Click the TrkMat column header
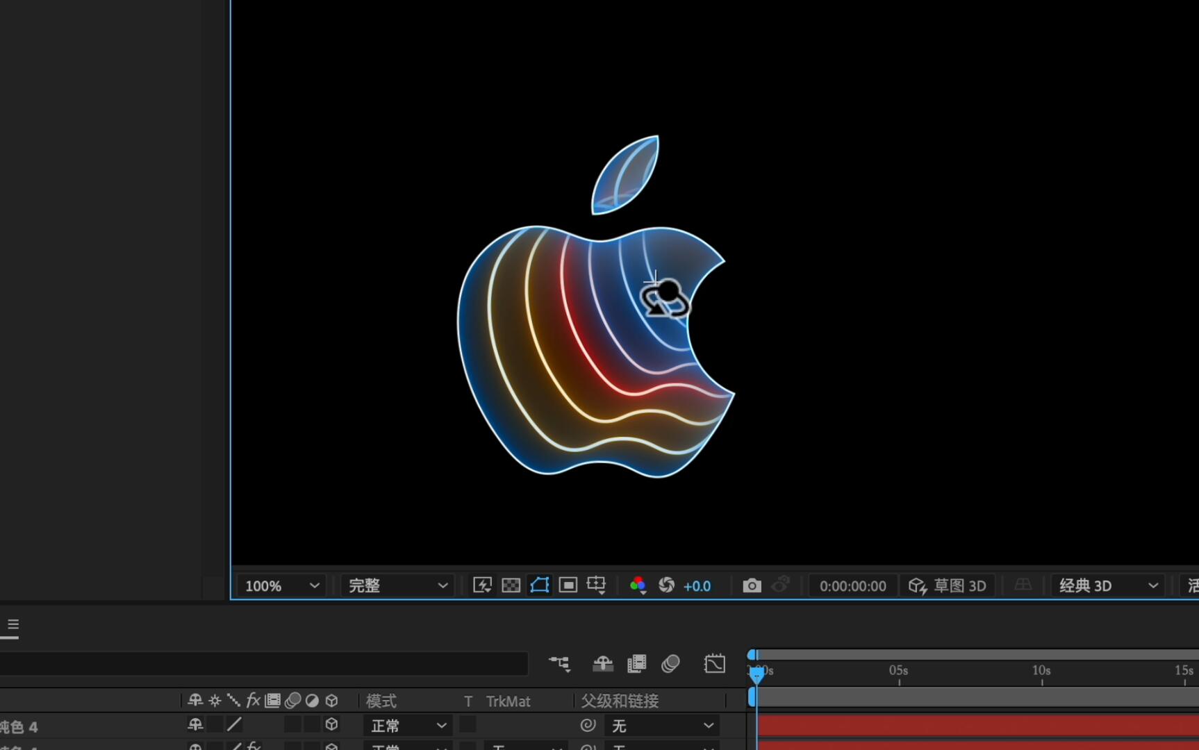Viewport: 1199px width, 750px height. (x=508, y=701)
